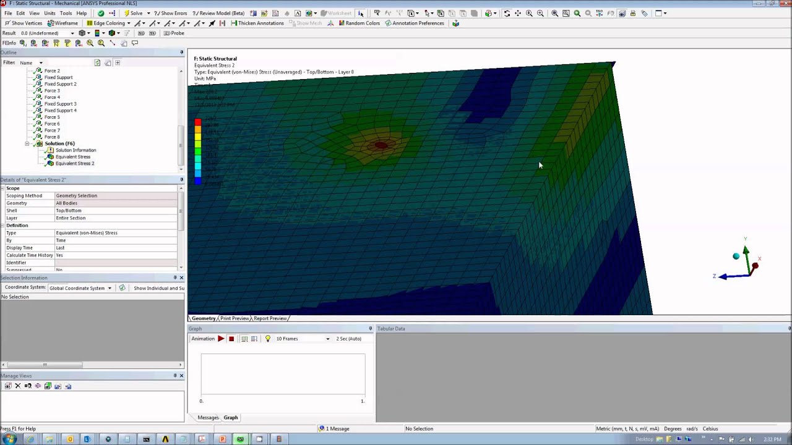792x445 pixels.
Task: Open the View menu
Action: coord(35,13)
